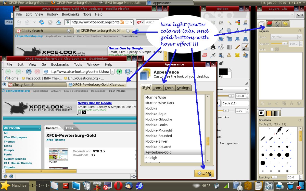
Task: Open Firefox Bookmarks menu
Action: pos(71,14)
